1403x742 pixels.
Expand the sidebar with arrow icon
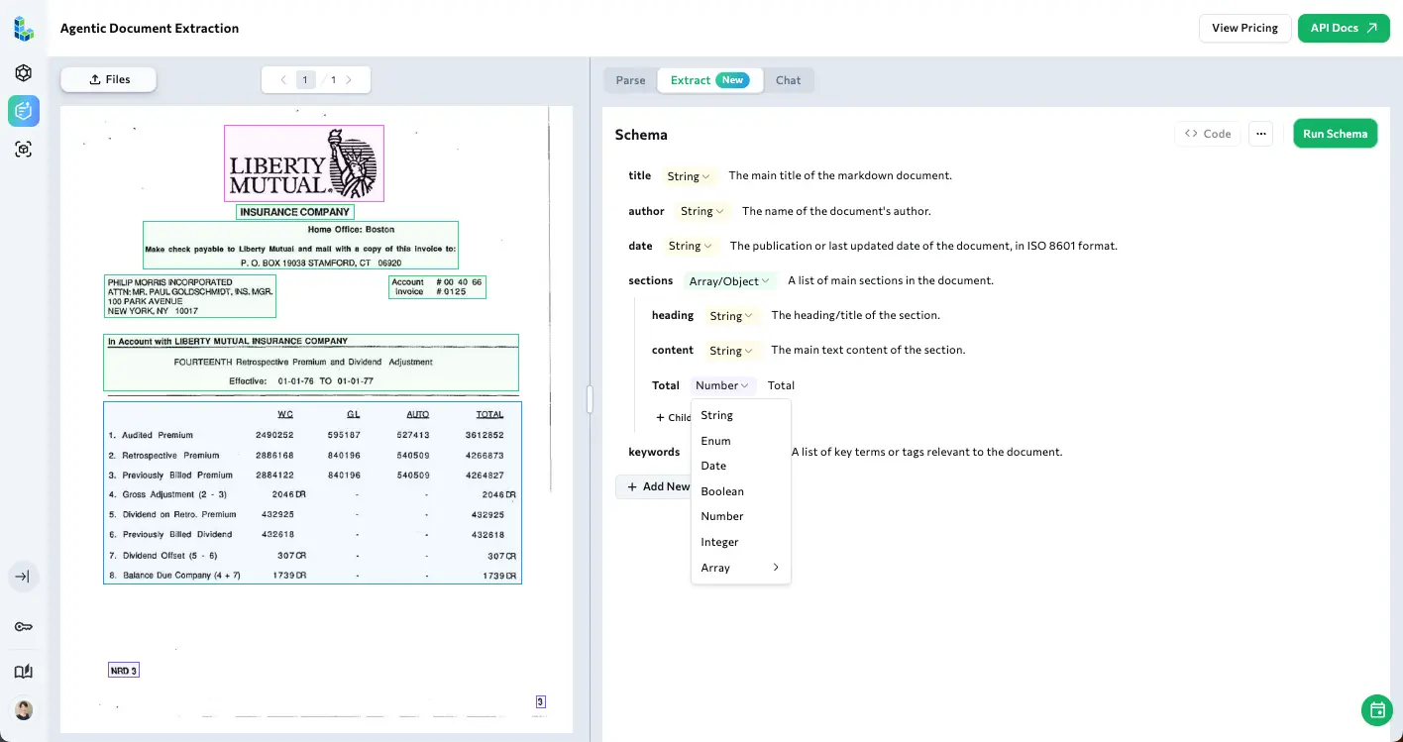pyautogui.click(x=24, y=577)
